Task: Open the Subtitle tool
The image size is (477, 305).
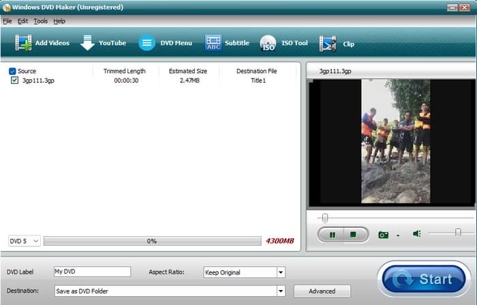Action: click(213, 43)
